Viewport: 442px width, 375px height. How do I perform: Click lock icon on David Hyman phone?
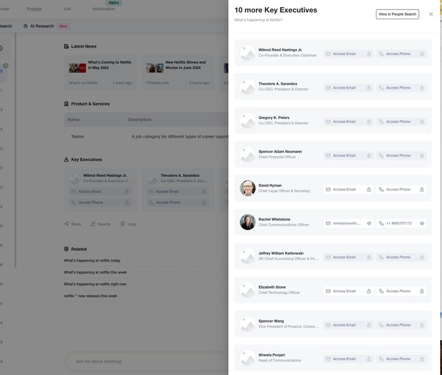pos(421,189)
